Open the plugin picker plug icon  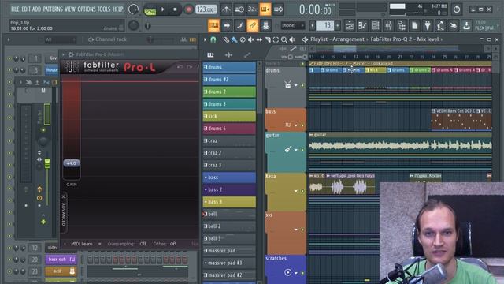[x=428, y=25]
